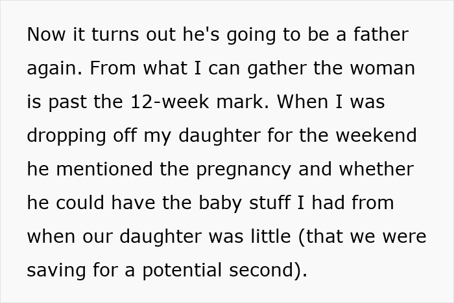The width and height of the screenshot is (454, 303).
Task: Click the word "again" in the paragraph
Action: coord(54,69)
